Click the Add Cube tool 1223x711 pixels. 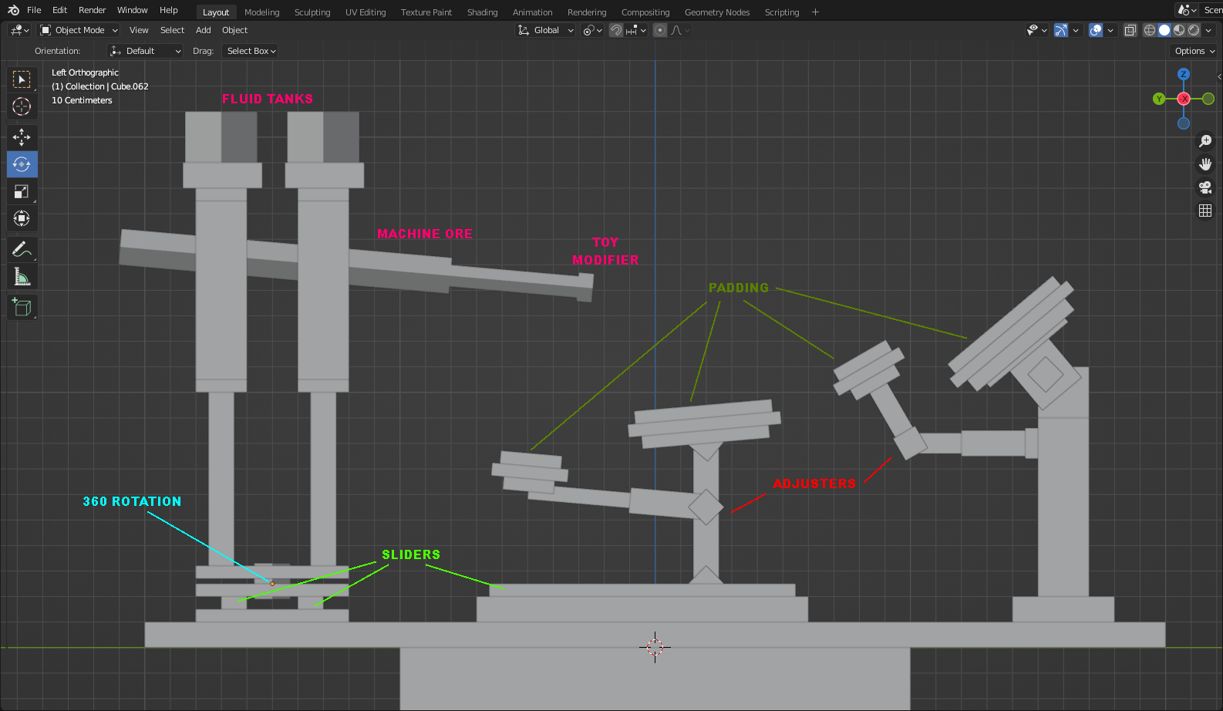click(22, 308)
